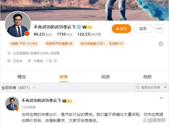This screenshot has width=169, height=126.
Task: Switch to the 视频 tab
Action: click(x=105, y=77)
